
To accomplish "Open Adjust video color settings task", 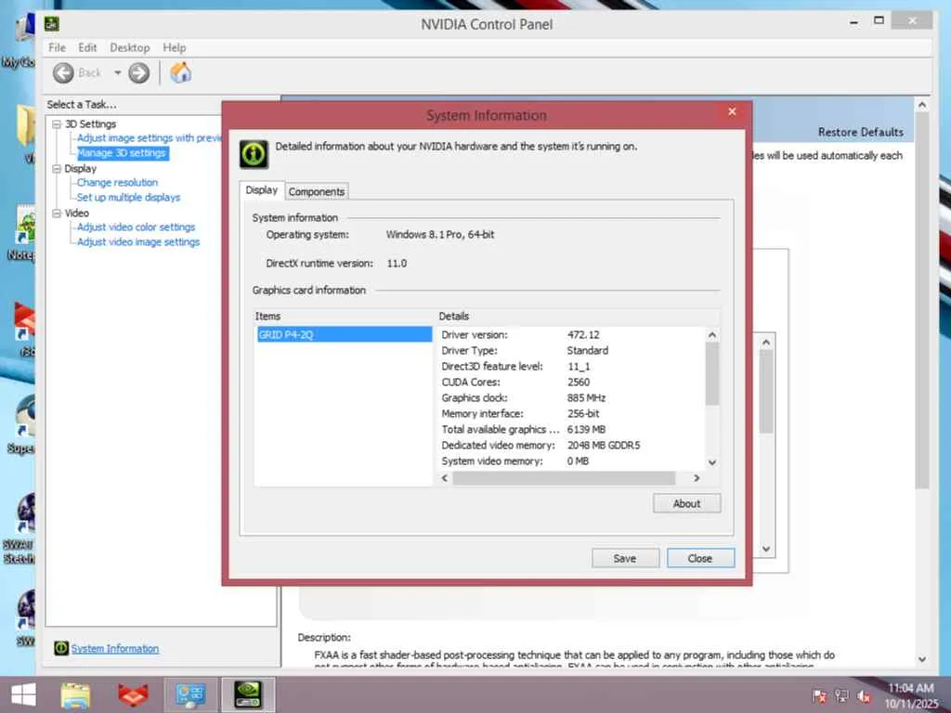I will point(136,227).
